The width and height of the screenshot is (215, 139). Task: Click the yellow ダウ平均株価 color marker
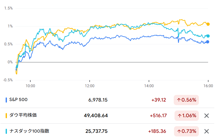(x=6, y=116)
